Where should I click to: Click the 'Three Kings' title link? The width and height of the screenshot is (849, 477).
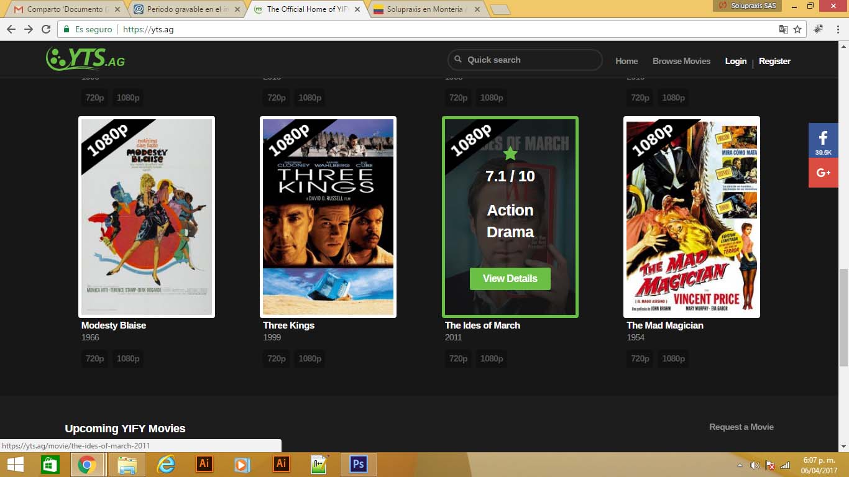point(289,325)
